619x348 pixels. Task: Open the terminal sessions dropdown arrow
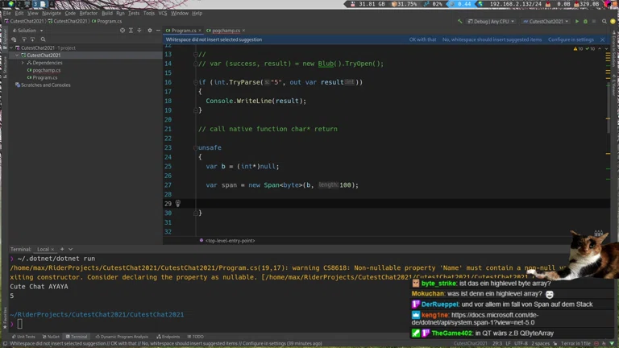[x=71, y=250]
